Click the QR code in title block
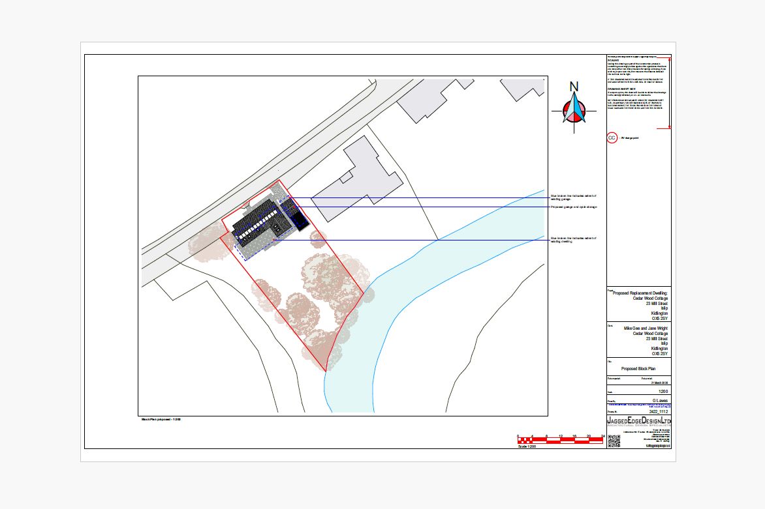 614,441
